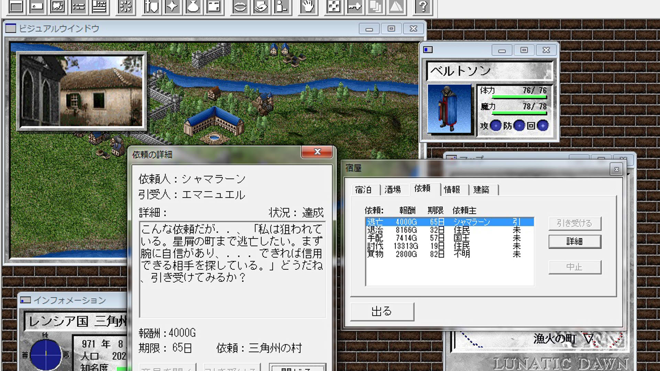
Task: Click the 防 status orb
Action: tap(519, 126)
